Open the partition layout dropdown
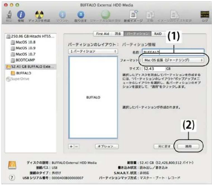Viewport: 212px width, 185px height. point(93,51)
